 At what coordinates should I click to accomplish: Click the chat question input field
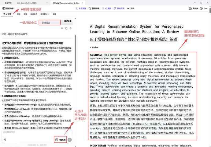37,132
